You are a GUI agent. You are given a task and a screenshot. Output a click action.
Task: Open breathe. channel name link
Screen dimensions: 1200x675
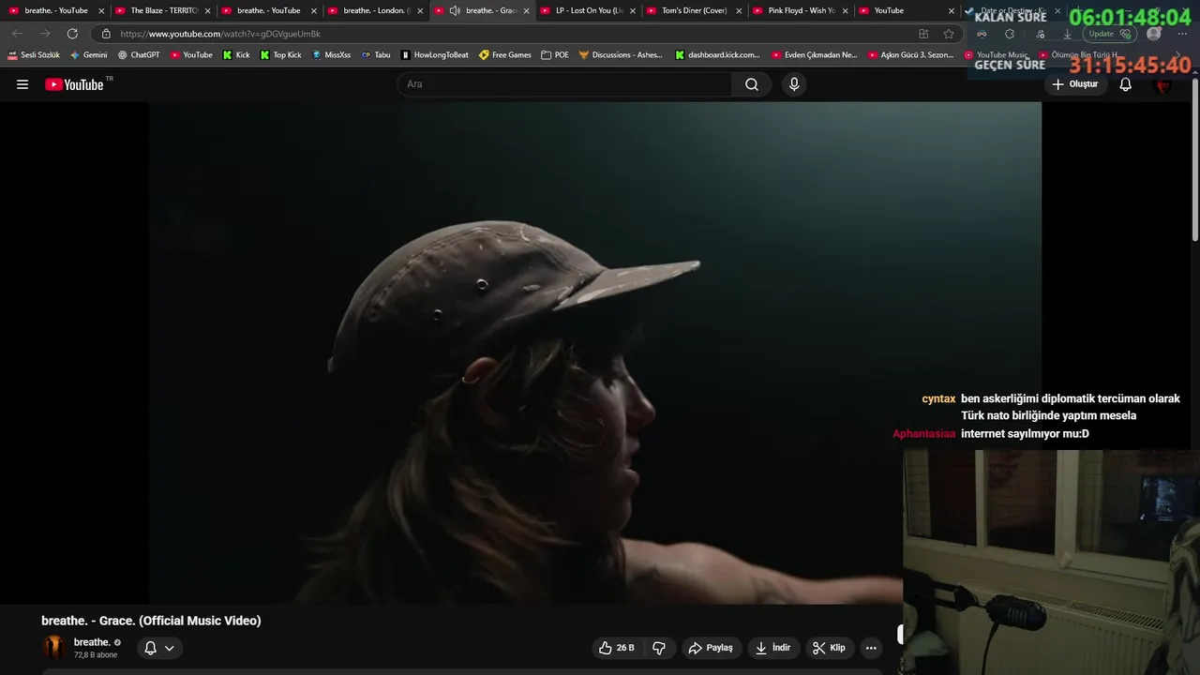92,642
